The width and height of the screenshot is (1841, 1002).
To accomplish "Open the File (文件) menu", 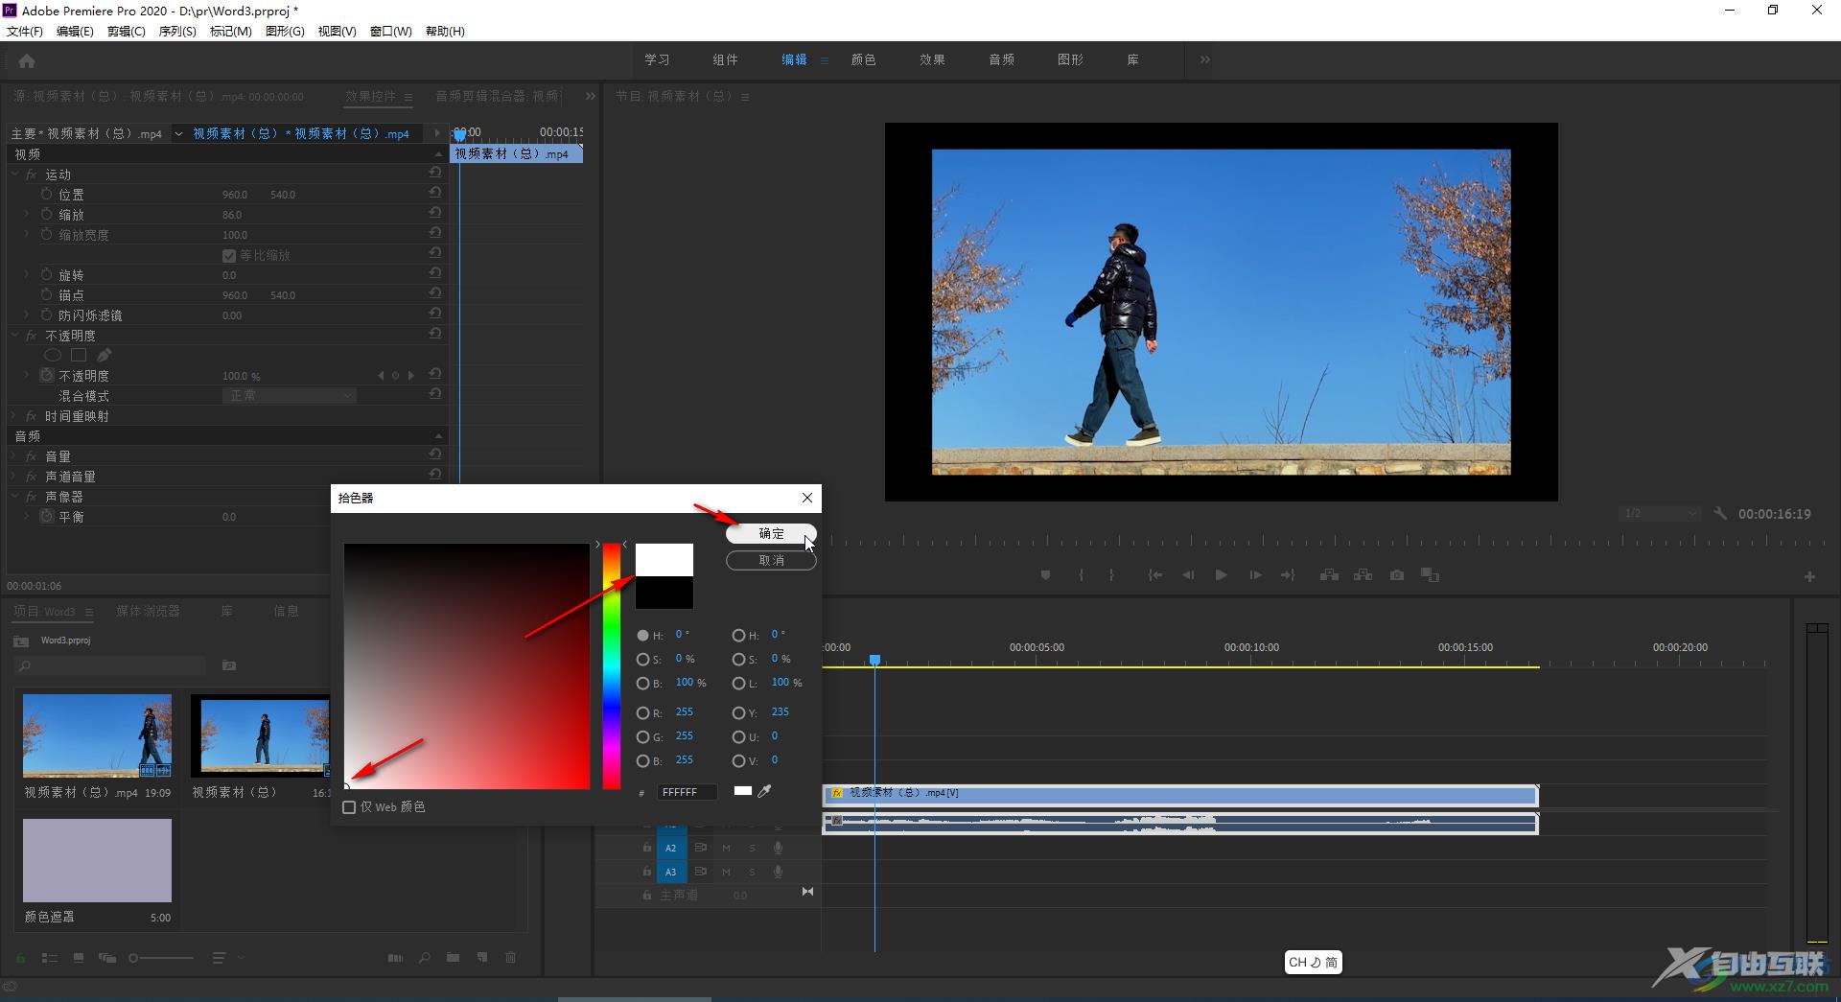I will tap(25, 32).
